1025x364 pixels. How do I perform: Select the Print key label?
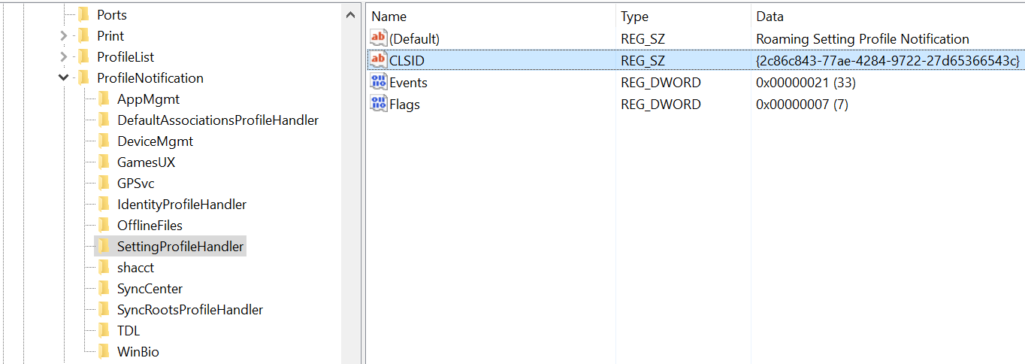point(110,36)
